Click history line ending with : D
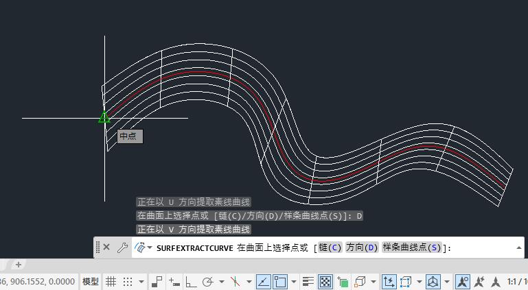This screenshot has width=528, height=290. click(249, 216)
